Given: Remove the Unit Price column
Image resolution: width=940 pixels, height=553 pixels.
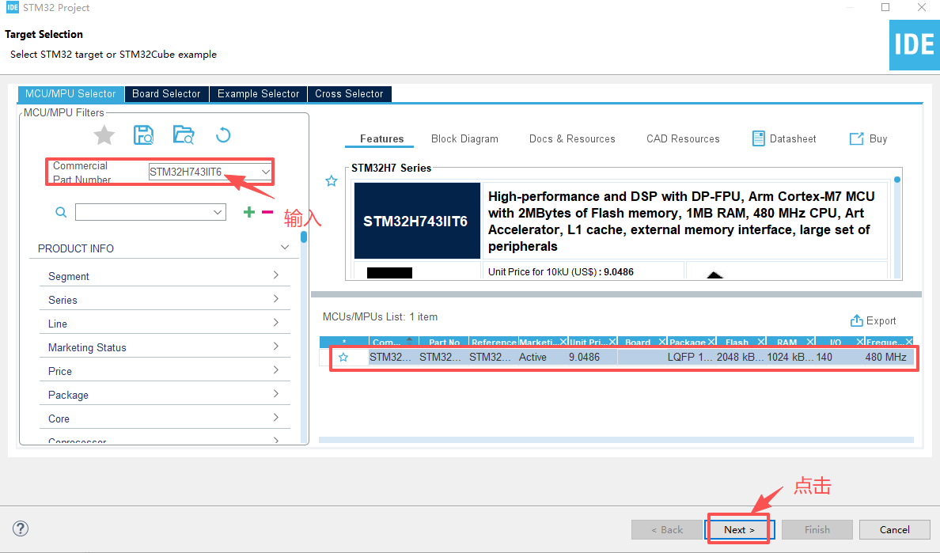Looking at the screenshot, I should (612, 342).
